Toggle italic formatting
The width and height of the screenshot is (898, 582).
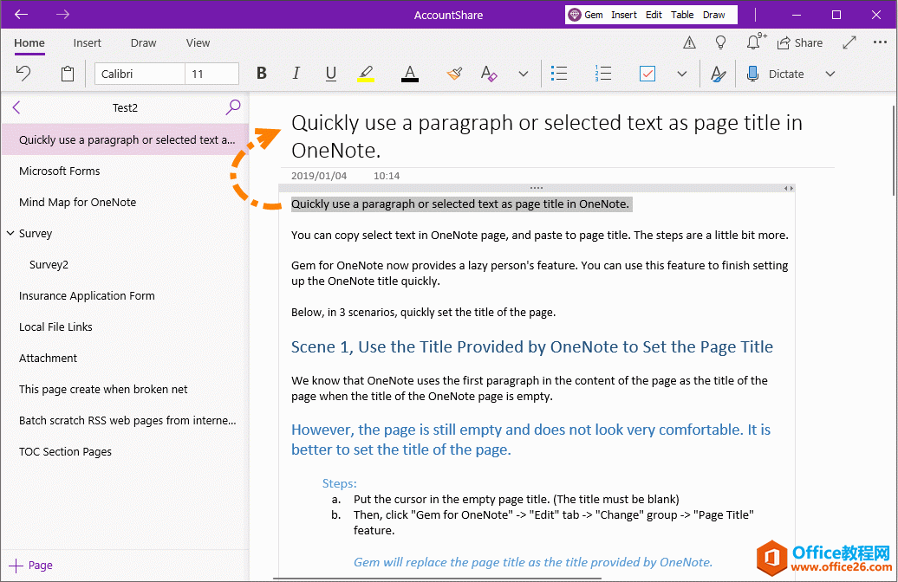[296, 74]
